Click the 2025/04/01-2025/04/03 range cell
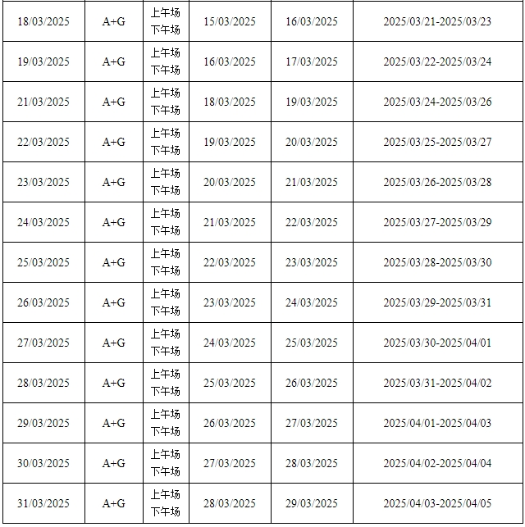Screen dimensions: 525x527 click(x=437, y=423)
